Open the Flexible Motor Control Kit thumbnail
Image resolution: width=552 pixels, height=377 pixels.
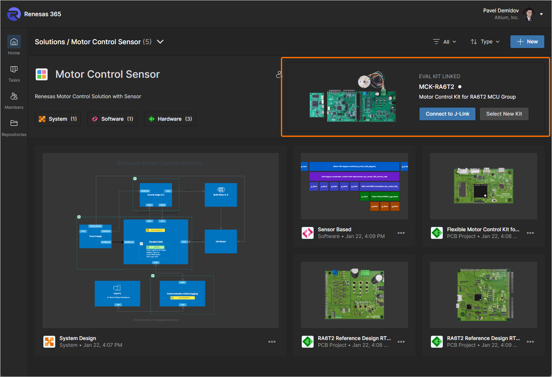point(484,186)
